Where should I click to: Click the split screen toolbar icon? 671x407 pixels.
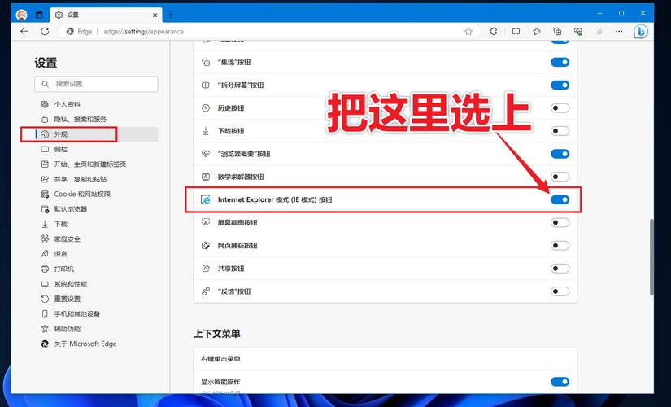coord(516,31)
